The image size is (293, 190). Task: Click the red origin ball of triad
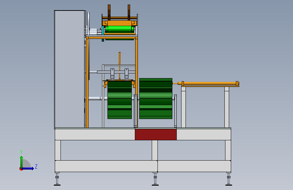(21, 169)
